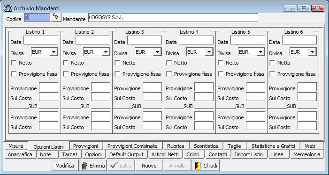Switch to Scontistica tab
The width and height of the screenshot is (329, 175).
point(206,146)
